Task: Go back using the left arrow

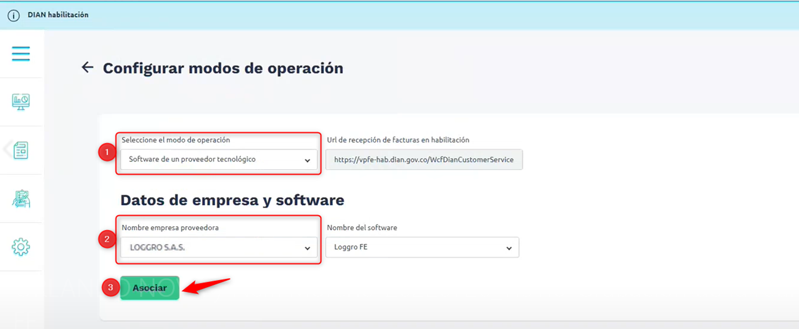Action: [87, 68]
